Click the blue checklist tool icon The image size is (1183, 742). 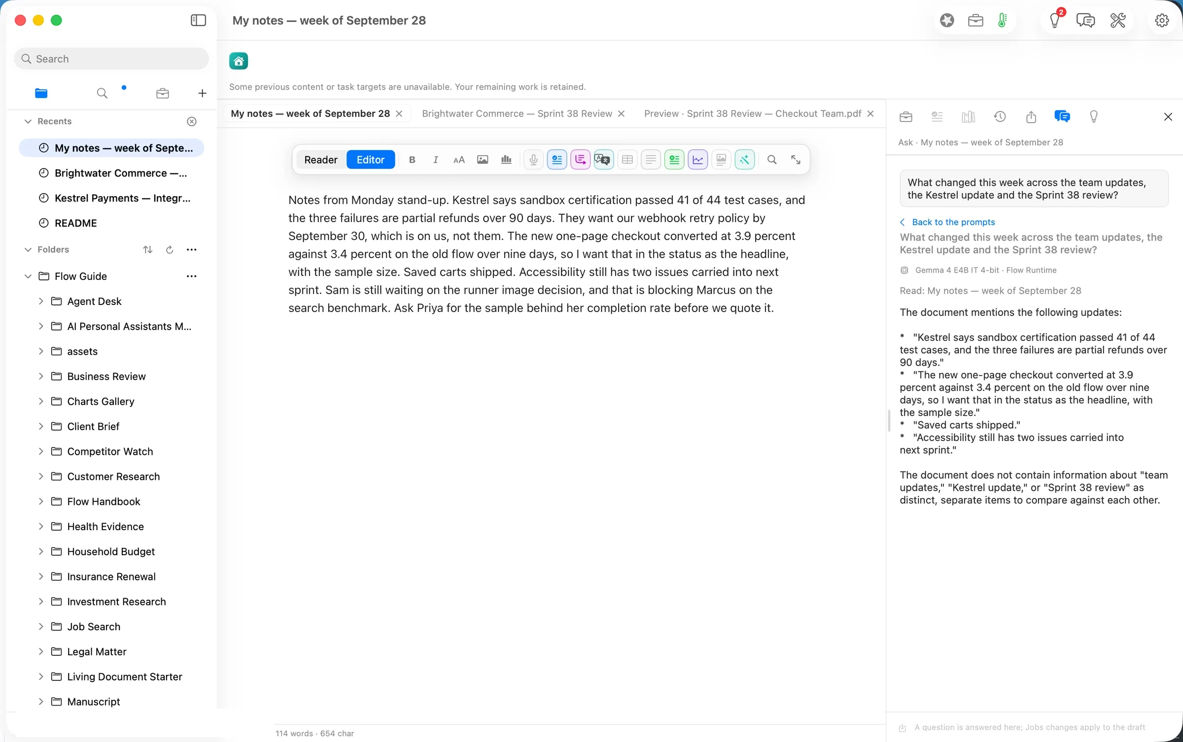point(557,160)
